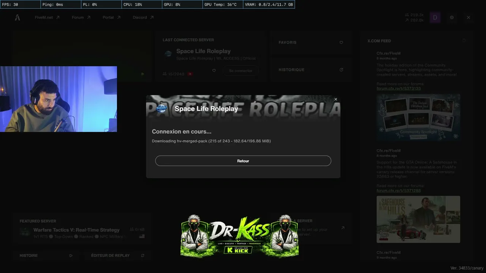Click the Histoire play icon

point(71,256)
